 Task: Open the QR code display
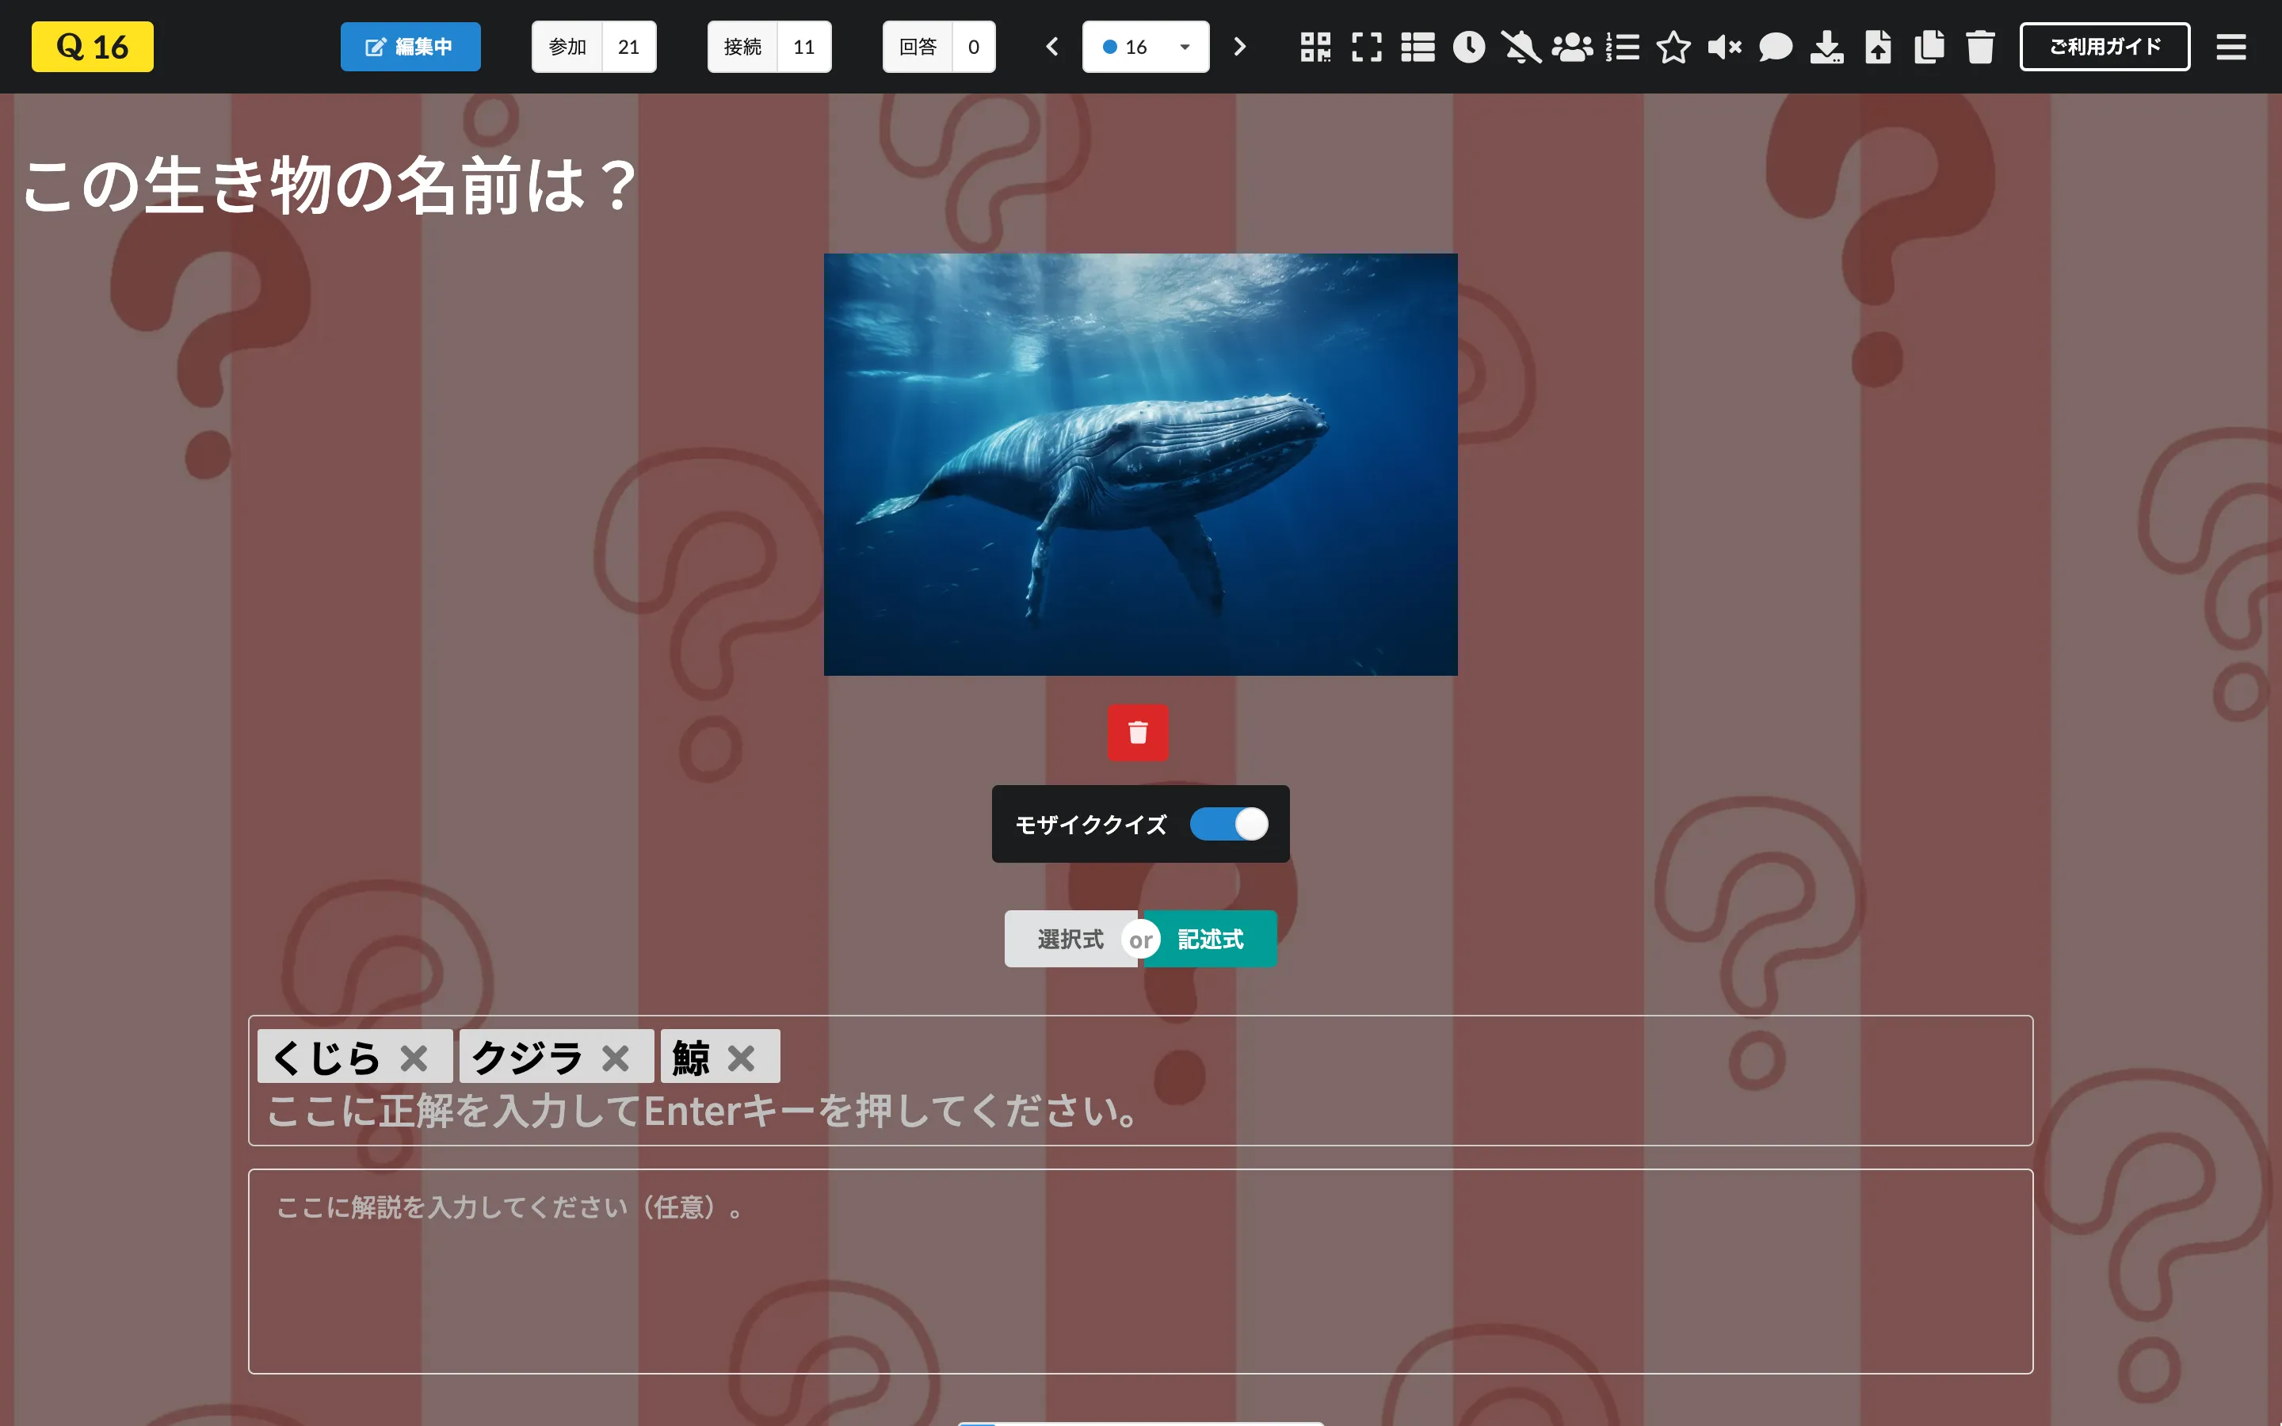pos(1318,46)
